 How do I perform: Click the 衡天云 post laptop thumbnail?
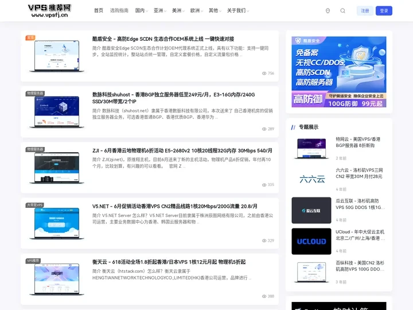click(57, 279)
